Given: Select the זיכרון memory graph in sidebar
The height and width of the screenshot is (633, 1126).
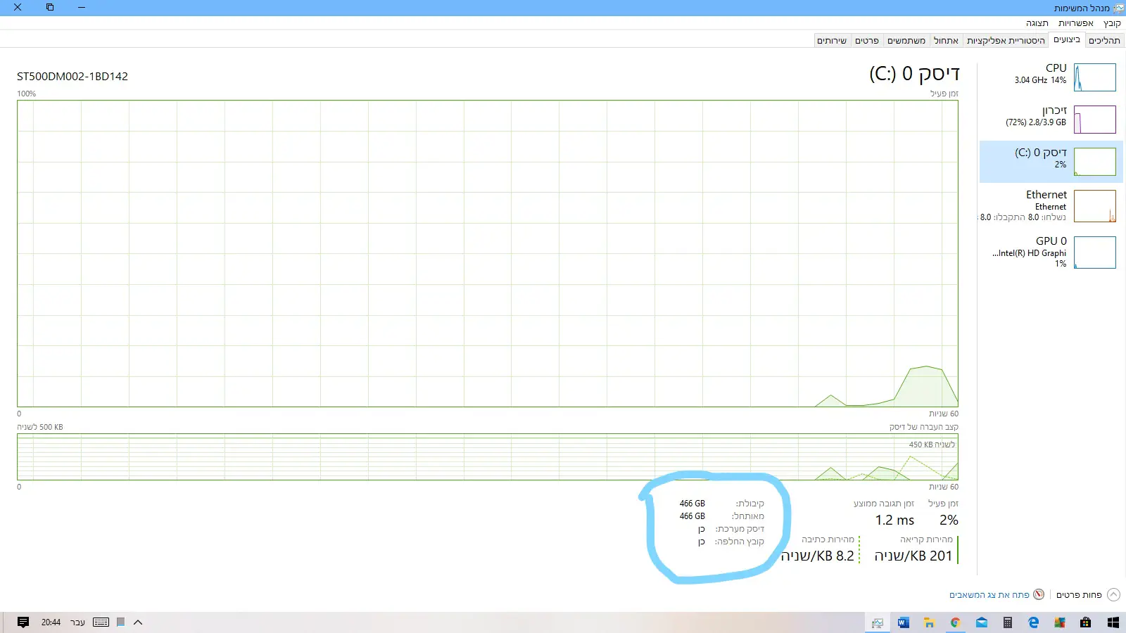Looking at the screenshot, I should pos(1094,120).
